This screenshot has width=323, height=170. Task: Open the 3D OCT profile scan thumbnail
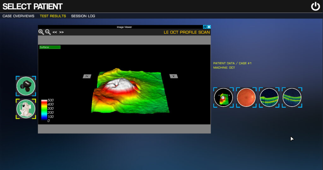[223, 97]
